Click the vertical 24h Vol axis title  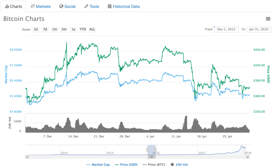click(x=10, y=123)
